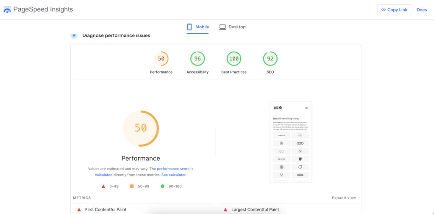Click the SEO label under score 92
This screenshot has width=434, height=214.
(270, 72)
